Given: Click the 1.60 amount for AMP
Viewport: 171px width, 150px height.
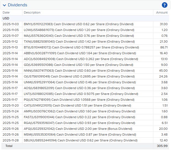Looking at the screenshot, I should (x=165, y=111).
